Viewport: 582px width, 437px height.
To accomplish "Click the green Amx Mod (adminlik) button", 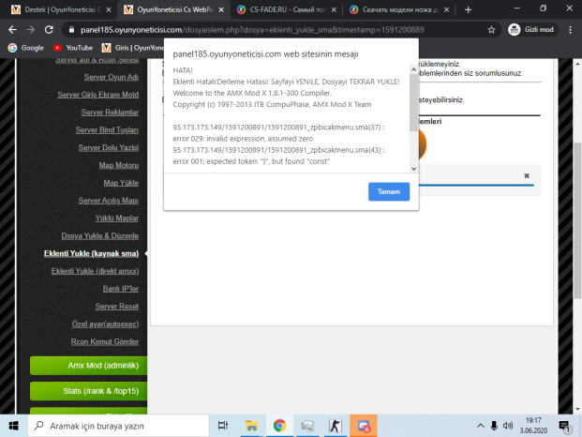I will [x=89, y=366].
